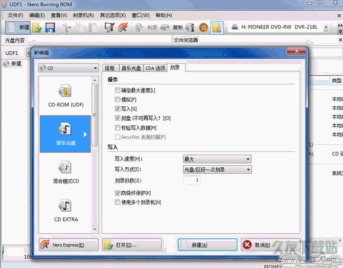
Task: Click the paste toolbar icon
Action: [93, 28]
